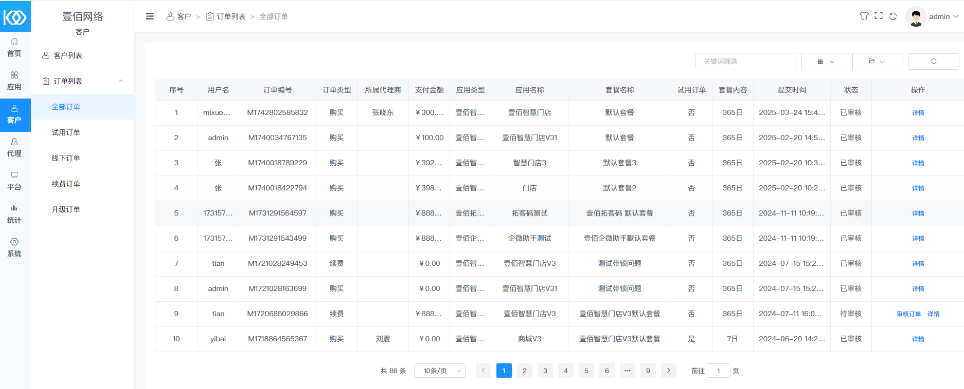Viewport: 964px width, 389px height.
Task: Click the pagination ellipsis jump button
Action: pyautogui.click(x=628, y=371)
